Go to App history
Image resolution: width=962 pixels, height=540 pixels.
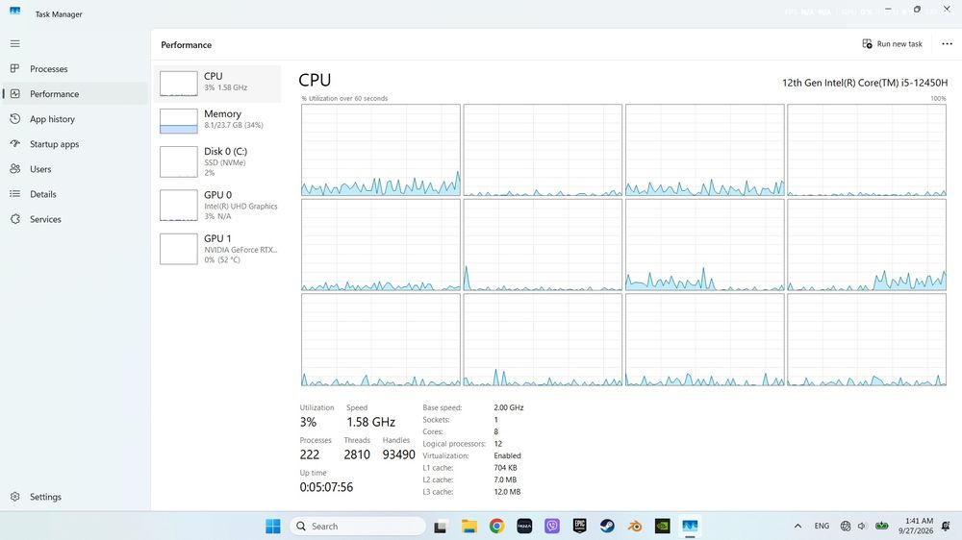click(x=75, y=119)
